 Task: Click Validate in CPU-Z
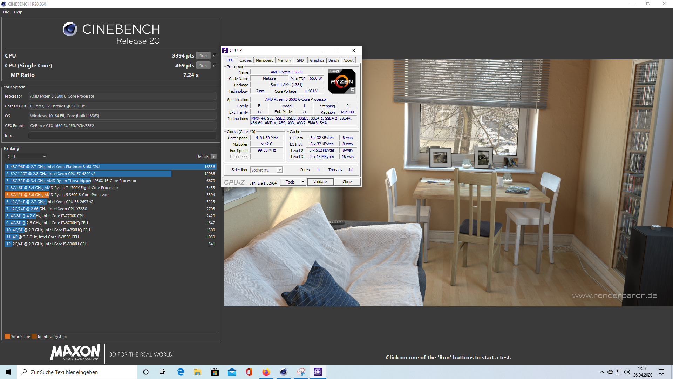[x=320, y=181]
